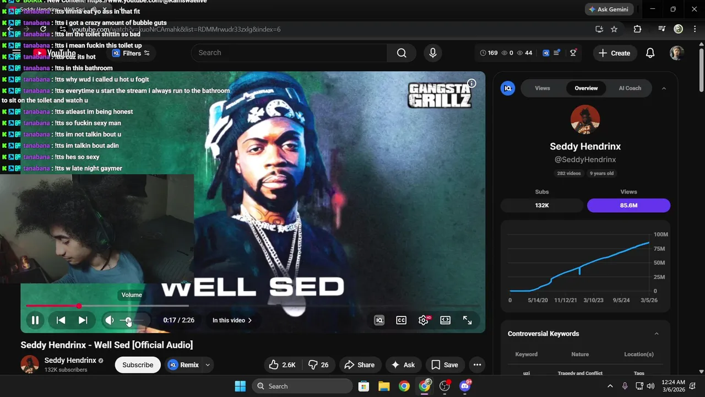This screenshot has height=397, width=705.
Task: Show hidden system tray icons
Action: (610, 386)
